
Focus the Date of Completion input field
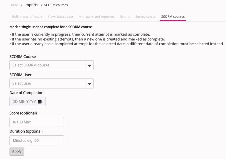tap(24, 102)
